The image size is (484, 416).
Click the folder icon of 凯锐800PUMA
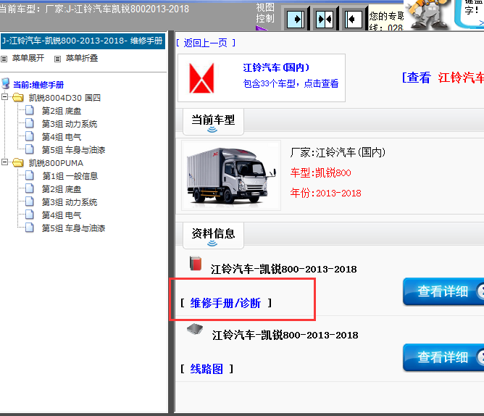[18, 162]
